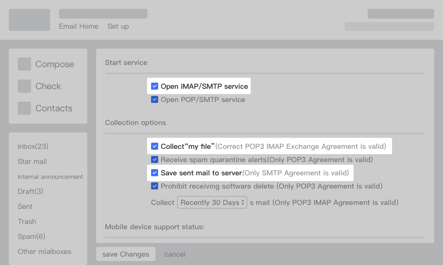Click save Changes
443x265 pixels.
coord(125,254)
